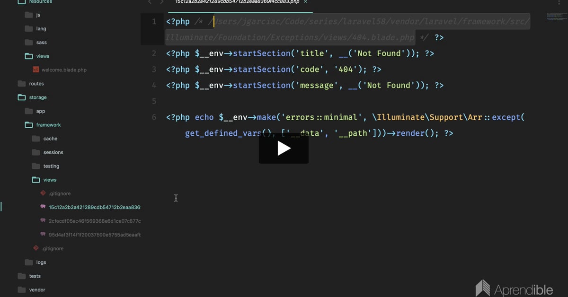This screenshot has width=568, height=297.
Task: Click line number 1 in the gutter
Action: pyautogui.click(x=153, y=22)
